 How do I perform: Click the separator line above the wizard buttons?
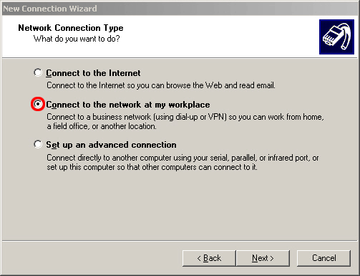[x=180, y=241]
